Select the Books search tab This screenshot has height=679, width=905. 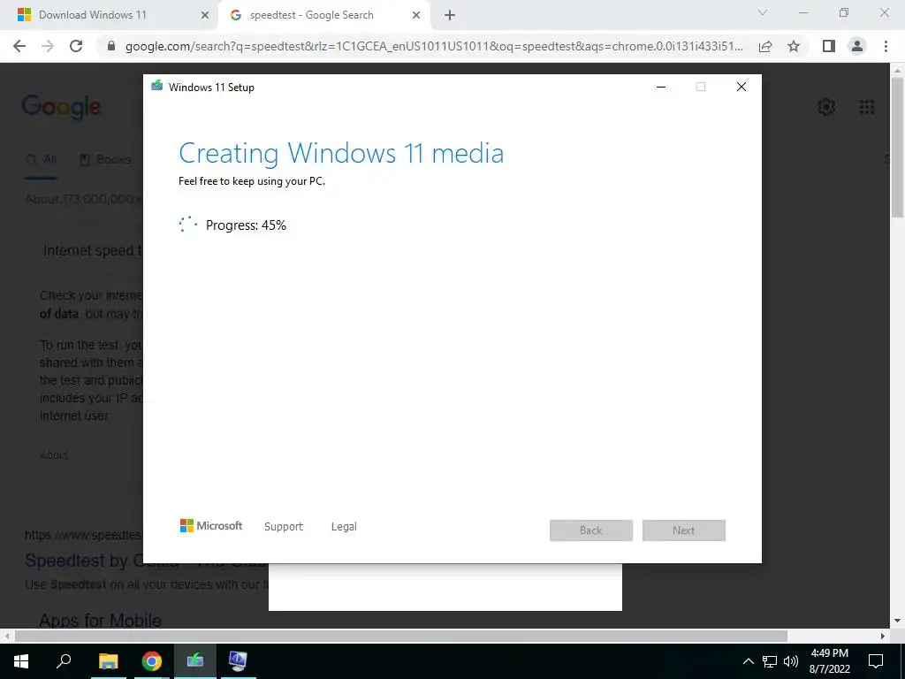click(104, 159)
